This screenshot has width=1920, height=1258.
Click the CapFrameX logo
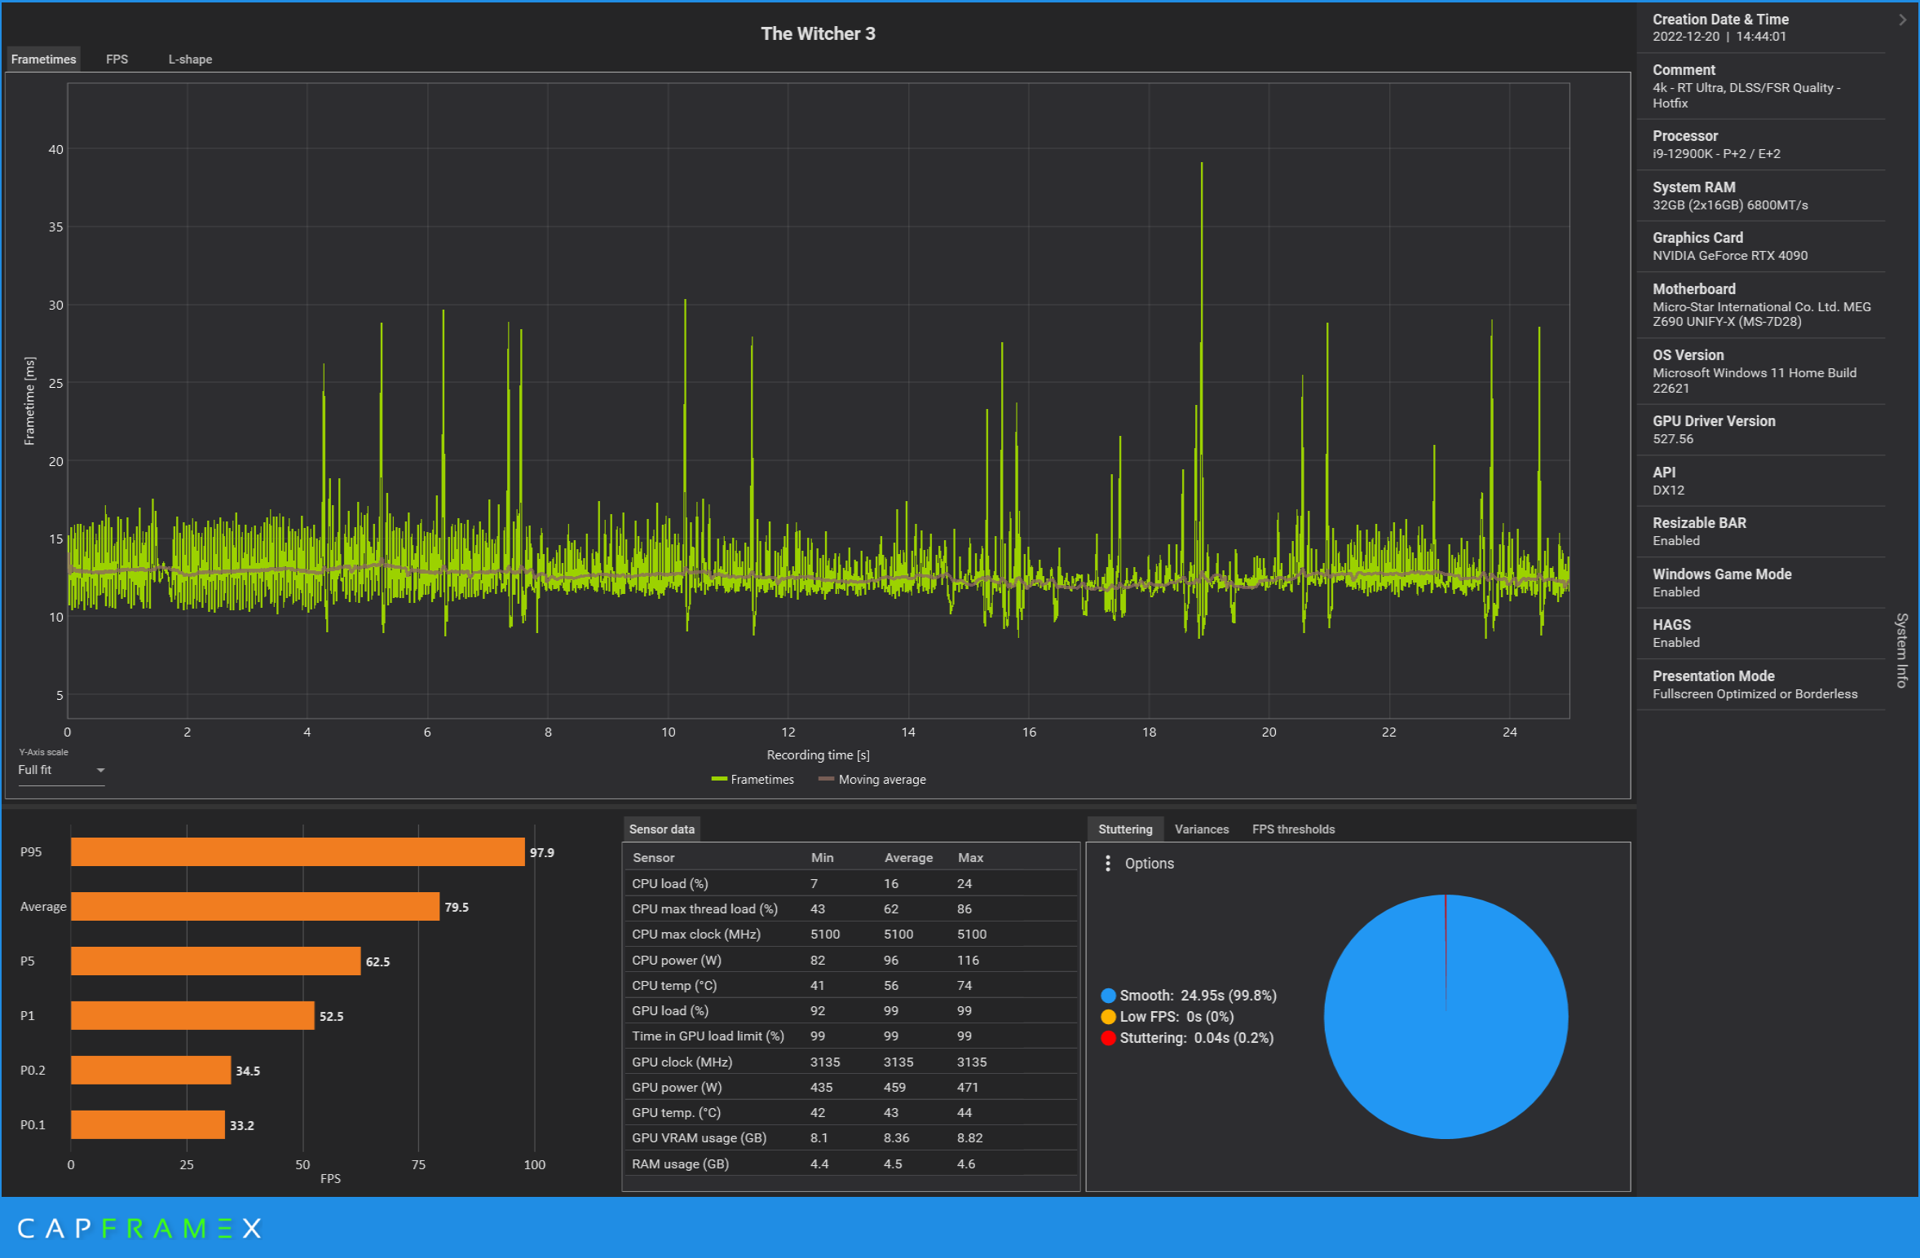pyautogui.click(x=139, y=1228)
